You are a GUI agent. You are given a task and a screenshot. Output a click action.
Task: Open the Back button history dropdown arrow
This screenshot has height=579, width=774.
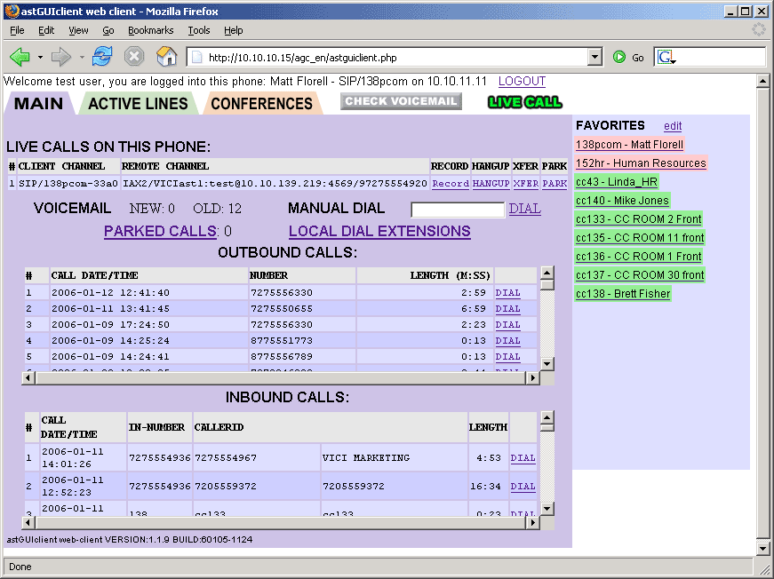[x=40, y=58]
